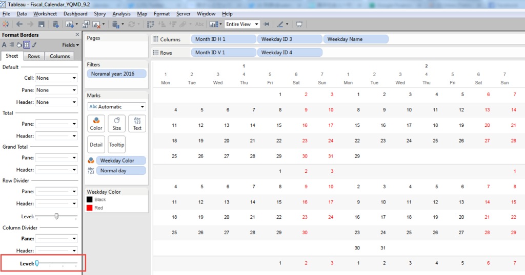Open Column Divider Pane dropdown
Screen dimensions: 525x275
[x=56, y=239]
